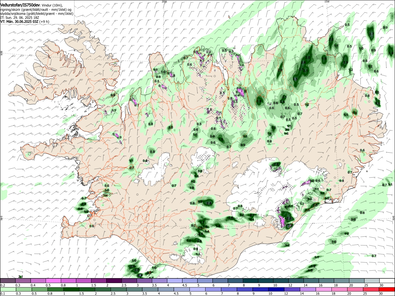Click the title text 'Veðurstofan/IS750dev'
The height and width of the screenshot is (296, 395).
click(20, 5)
